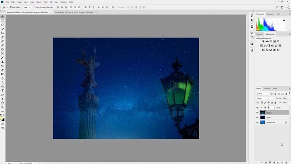Add a Hue/Saturation adjustment
Screen dimensions: 291x164
pos(261,46)
